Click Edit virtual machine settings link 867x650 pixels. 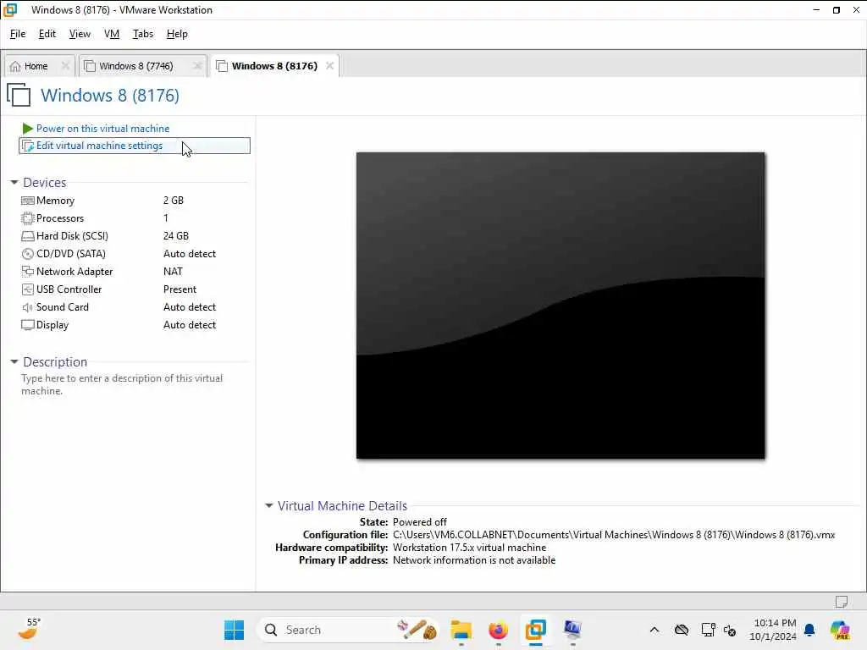coord(100,146)
